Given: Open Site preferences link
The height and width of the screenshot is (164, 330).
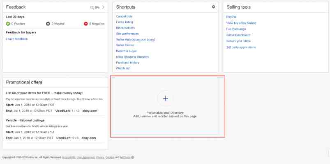Looking at the screenshot, I should (x=127, y=34).
